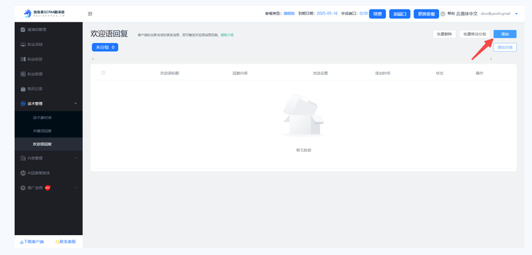This screenshot has width=532, height=255.
Task: Click the 批量移动分组 button
Action: click(x=475, y=34)
